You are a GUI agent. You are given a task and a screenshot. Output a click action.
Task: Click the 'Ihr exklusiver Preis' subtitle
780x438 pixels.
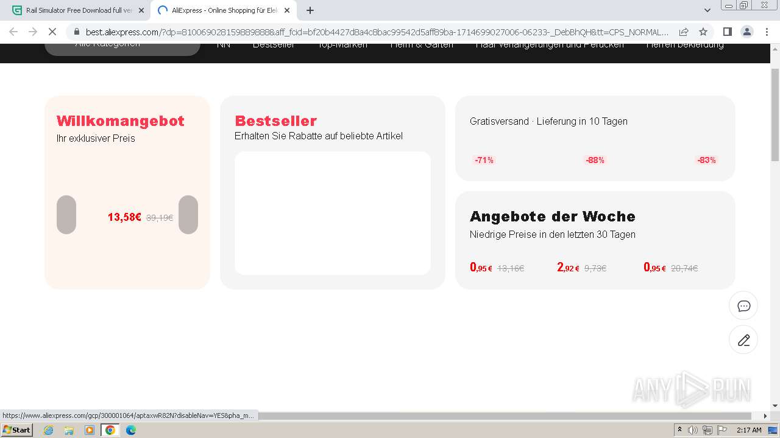tap(96, 138)
